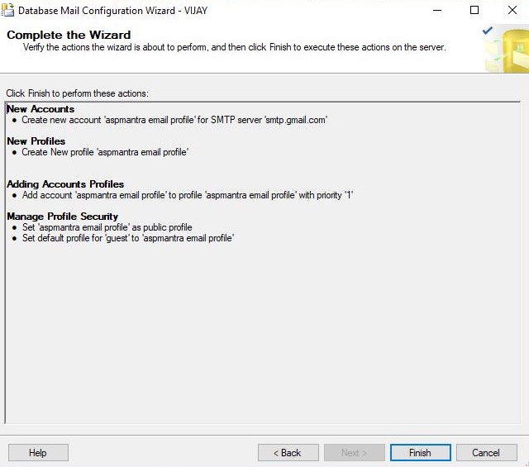
Task: Click the 'Verify the actions' instruction text
Action: pyautogui.click(x=235, y=47)
